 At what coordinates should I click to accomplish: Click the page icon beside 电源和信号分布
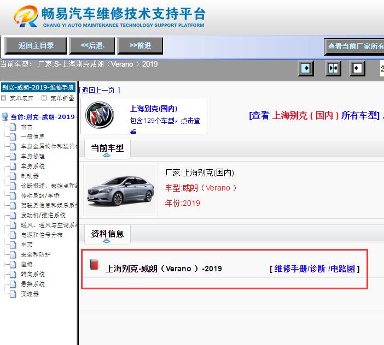[13, 235]
